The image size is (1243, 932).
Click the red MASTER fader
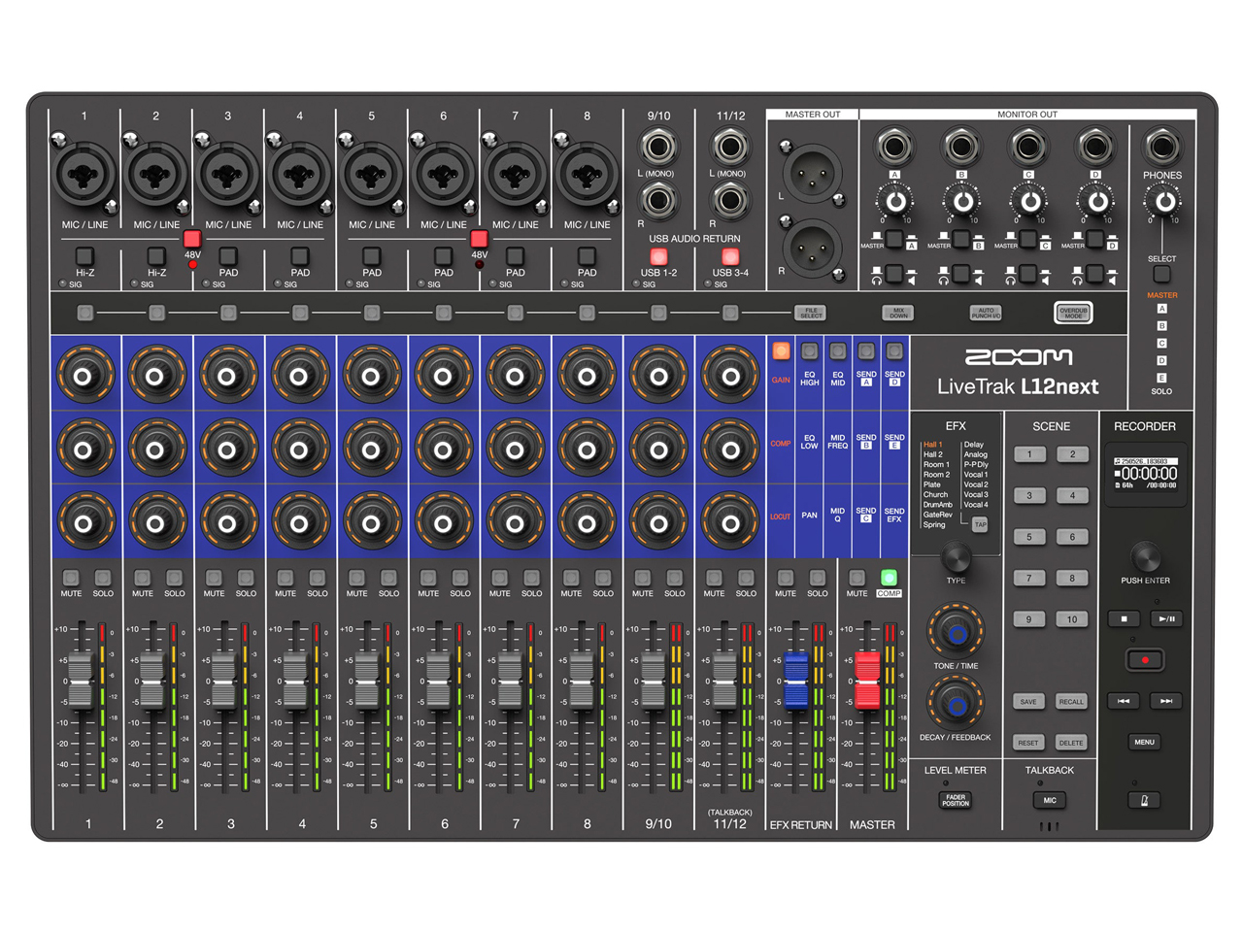click(x=867, y=680)
